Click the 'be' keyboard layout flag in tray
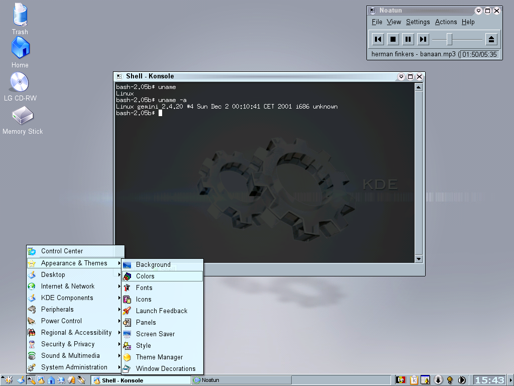 click(401, 380)
